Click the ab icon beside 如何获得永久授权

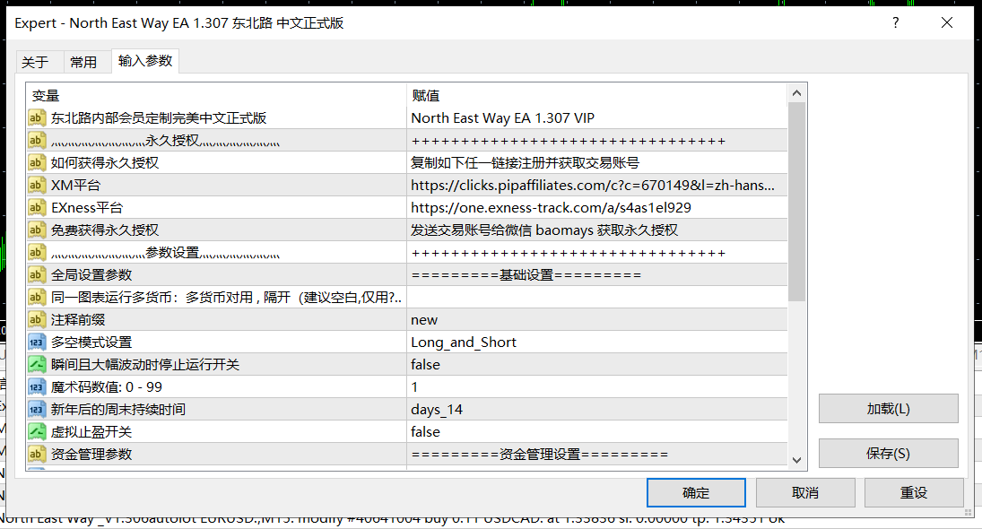(x=37, y=163)
